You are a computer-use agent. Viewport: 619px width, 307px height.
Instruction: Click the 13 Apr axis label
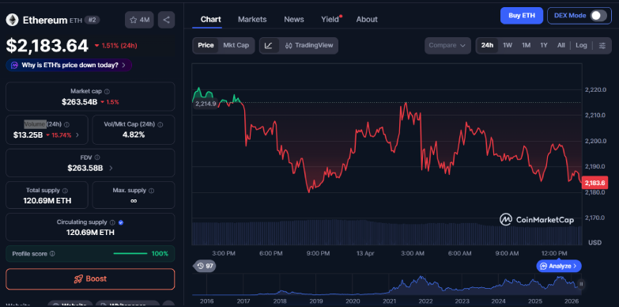(365, 253)
